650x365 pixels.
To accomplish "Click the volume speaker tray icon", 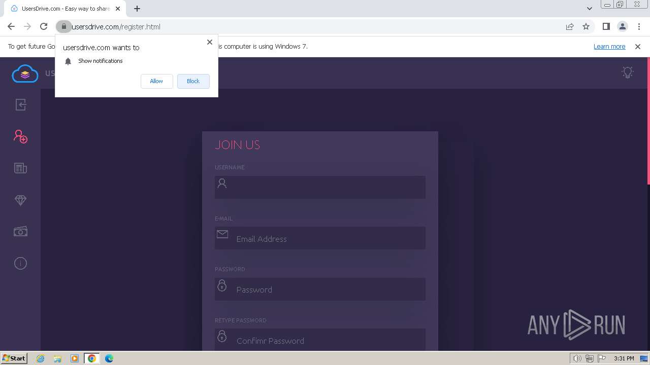I will [x=577, y=358].
